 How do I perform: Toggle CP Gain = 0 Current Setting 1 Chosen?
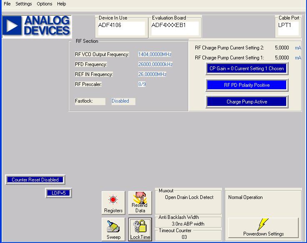point(247,69)
